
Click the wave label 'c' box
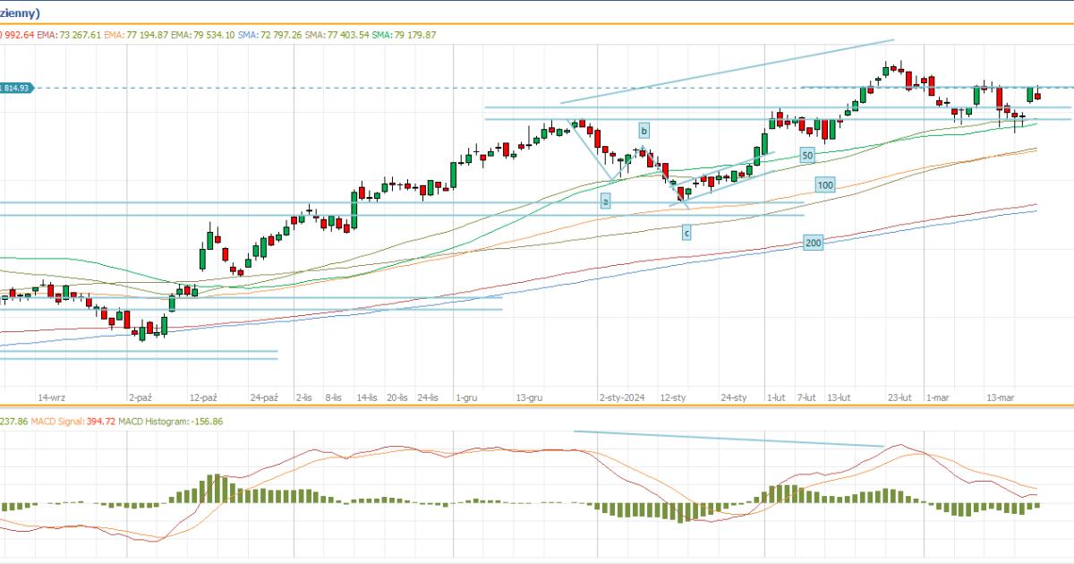tap(686, 233)
